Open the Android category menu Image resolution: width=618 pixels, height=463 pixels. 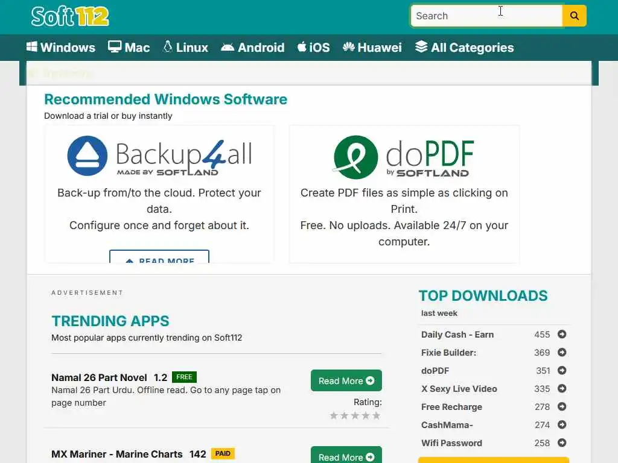coord(253,47)
